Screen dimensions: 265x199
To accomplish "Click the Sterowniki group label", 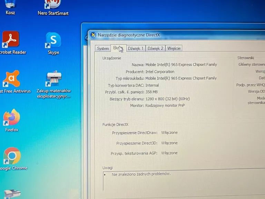I will point(246,58).
